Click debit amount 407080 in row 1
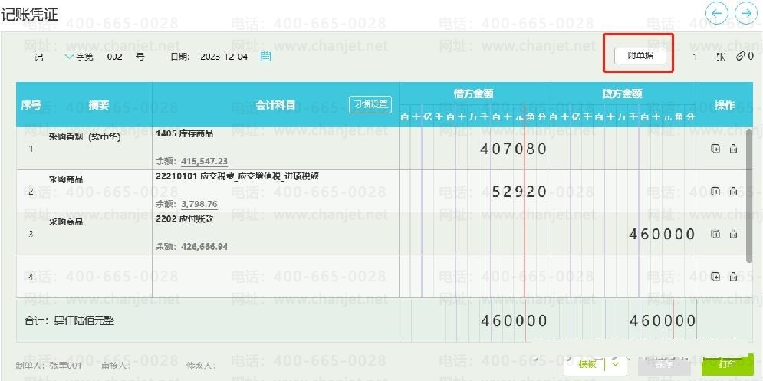763x381 pixels. [x=513, y=149]
